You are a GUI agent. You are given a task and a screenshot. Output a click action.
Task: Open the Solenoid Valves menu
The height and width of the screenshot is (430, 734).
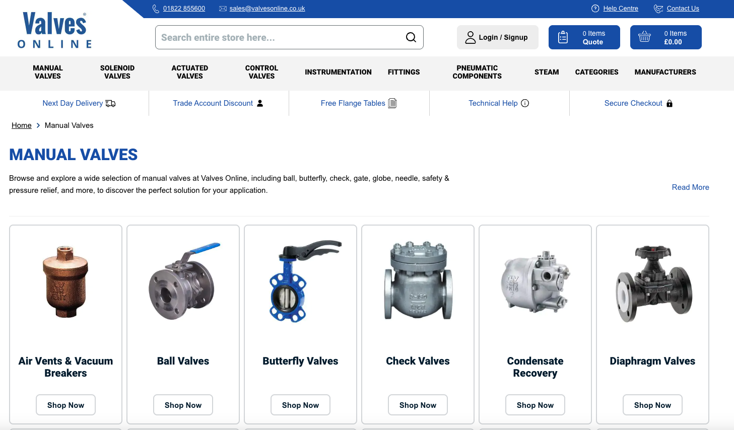(117, 72)
